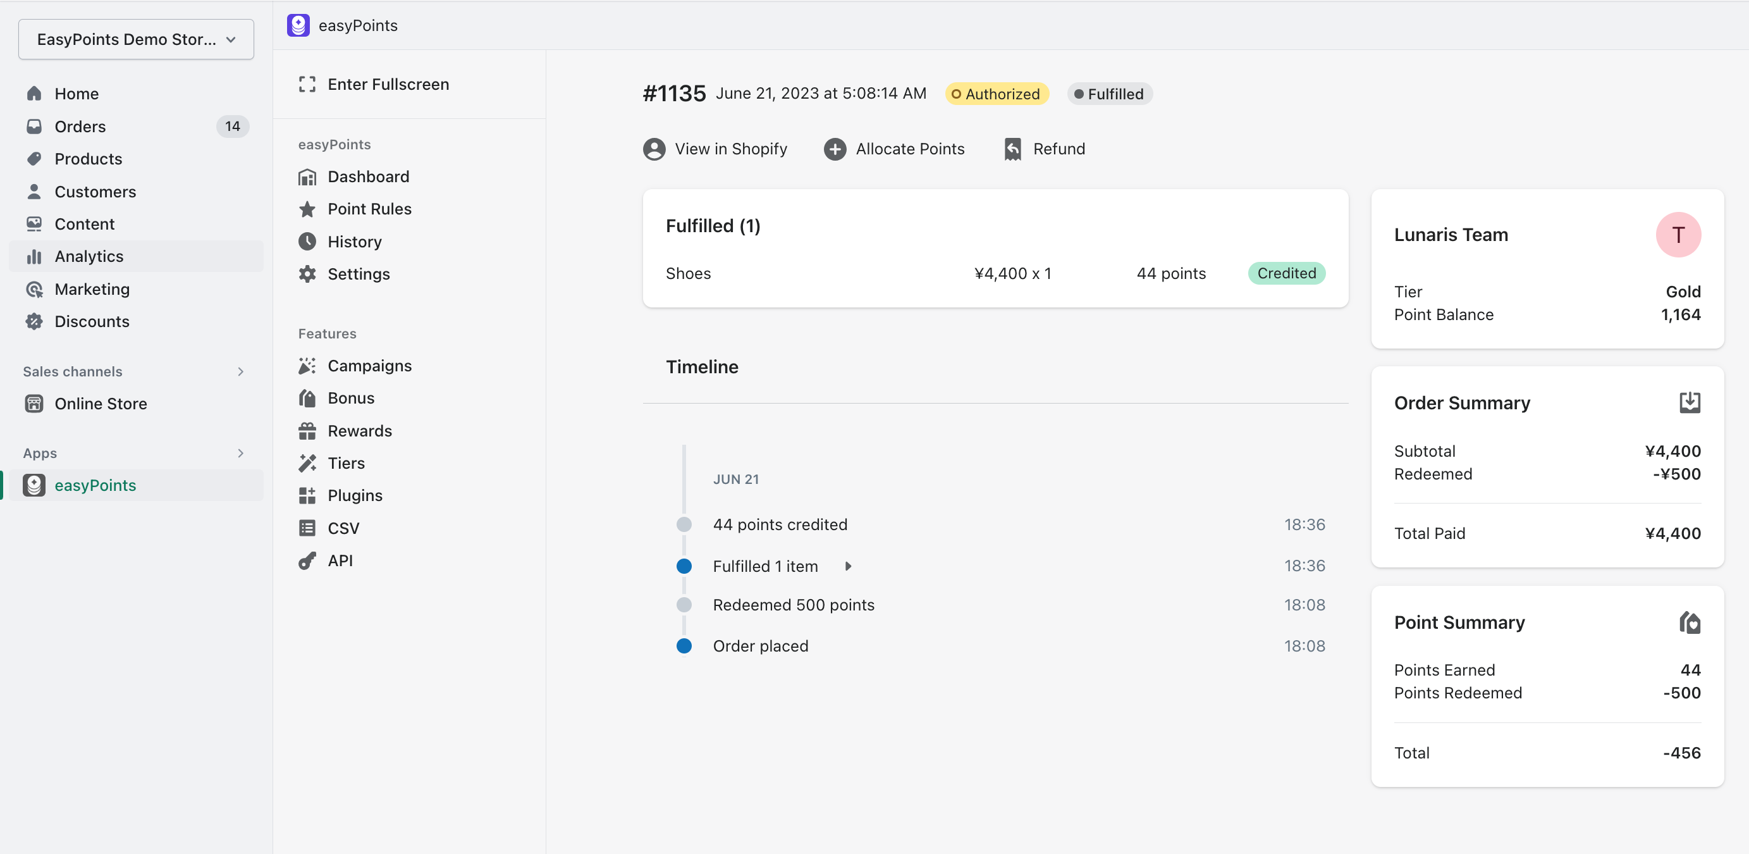Open the History section
Image resolution: width=1749 pixels, height=854 pixels.
point(355,241)
